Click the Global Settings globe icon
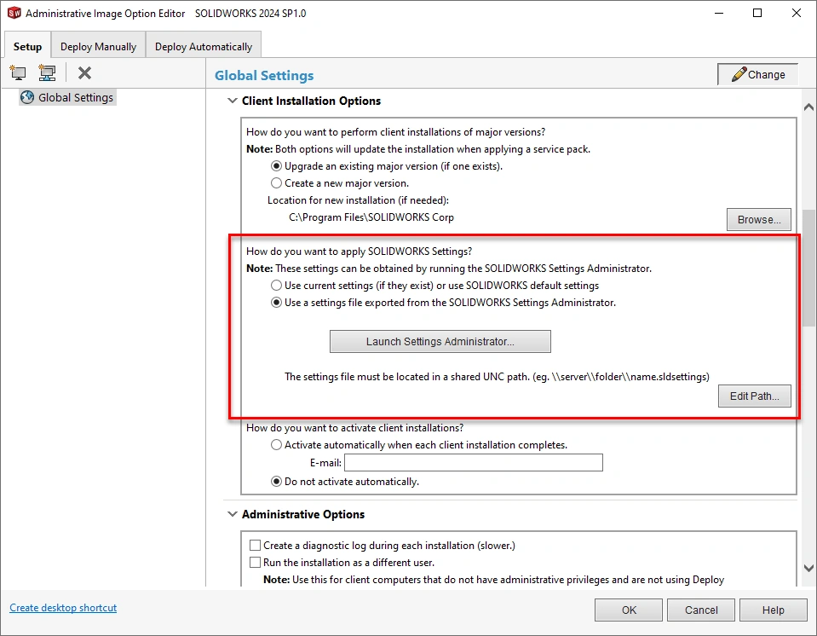This screenshot has height=636, width=817. coord(27,98)
